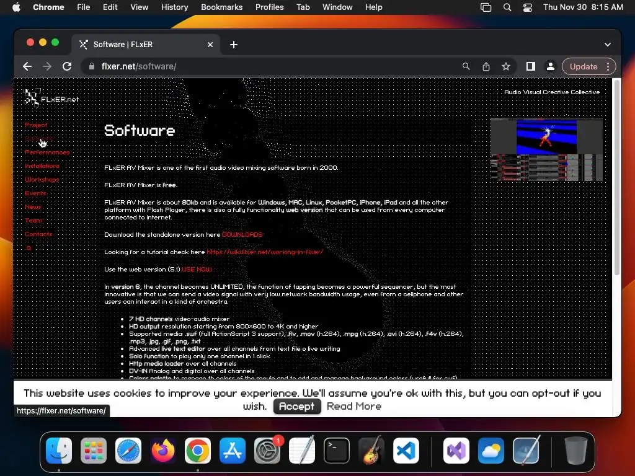Open the Events sidebar link

click(x=35, y=193)
